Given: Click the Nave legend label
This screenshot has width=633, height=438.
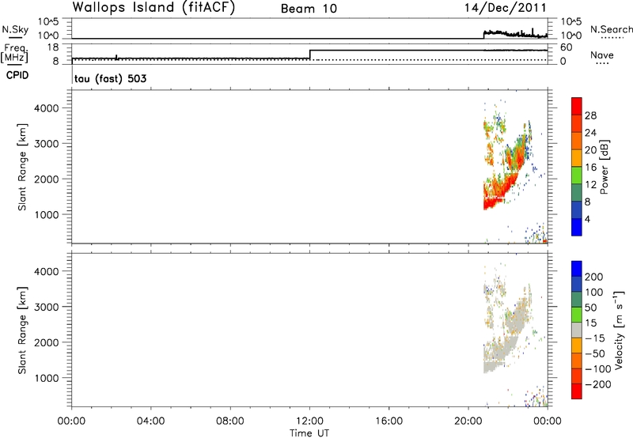Looking at the screenshot, I should (602, 55).
